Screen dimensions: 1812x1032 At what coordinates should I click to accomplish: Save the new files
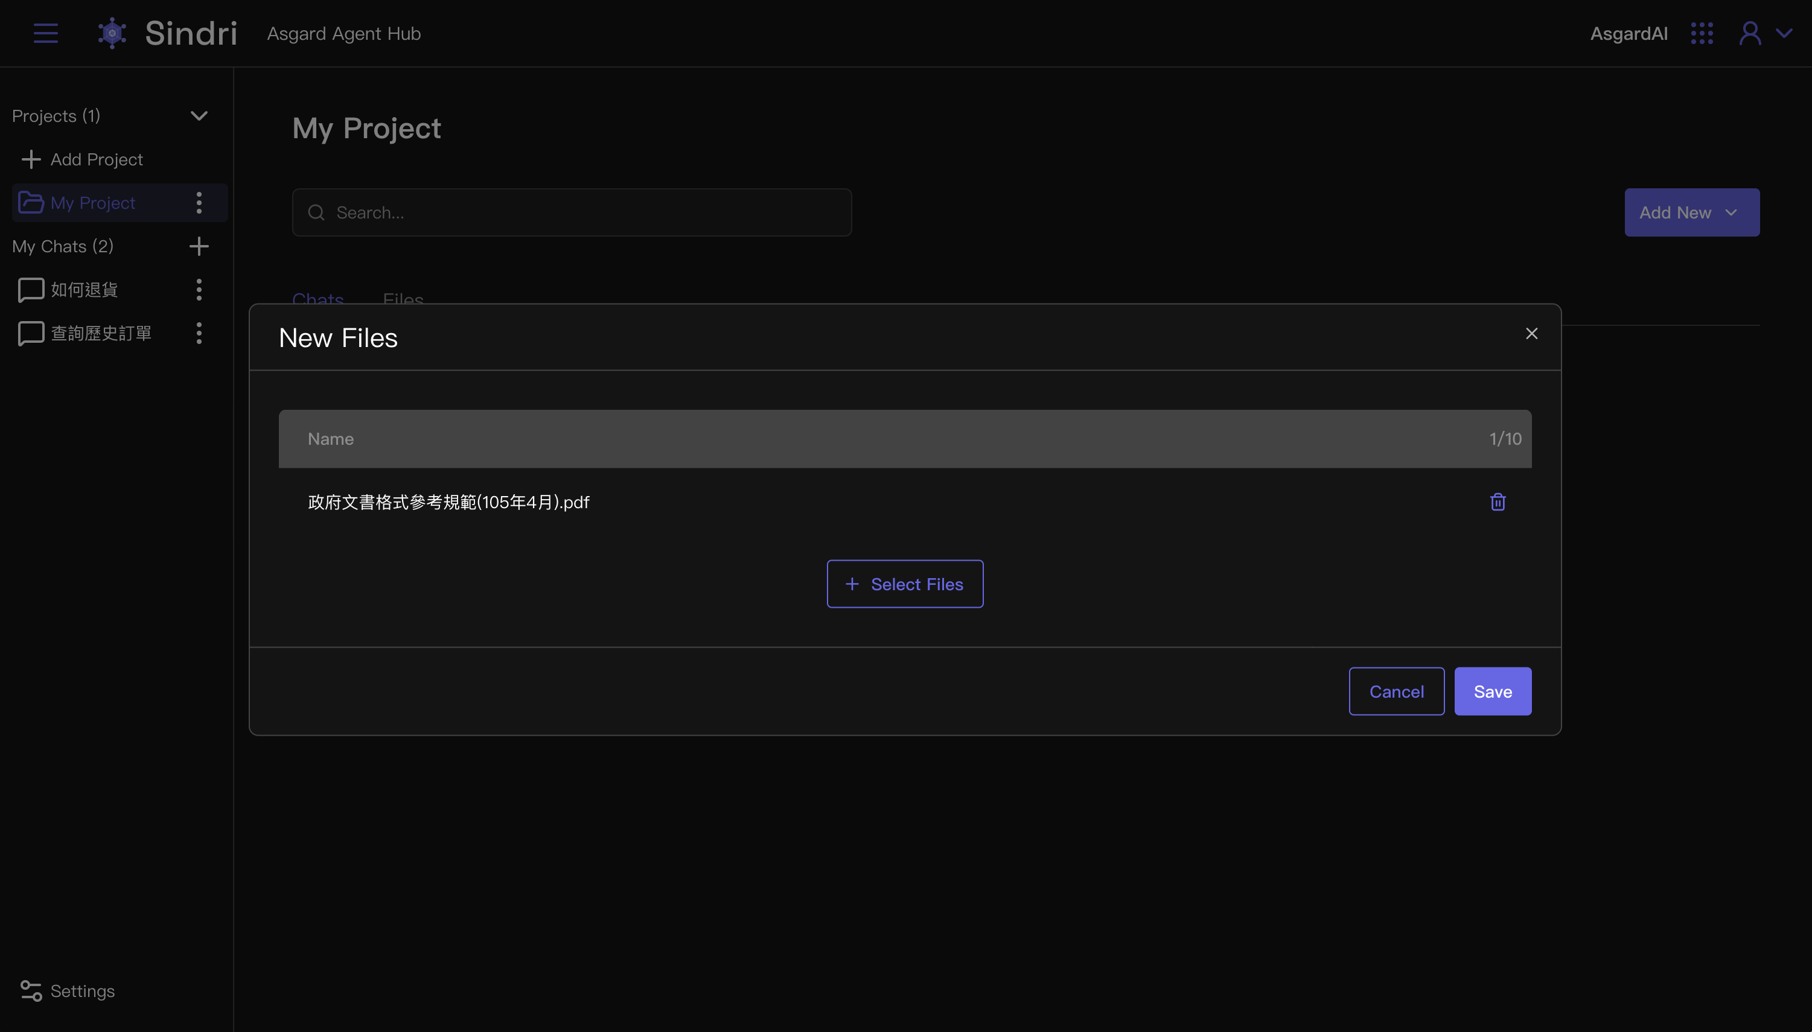point(1493,691)
